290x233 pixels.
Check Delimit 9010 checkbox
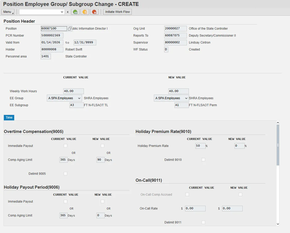pyautogui.click(x=204, y=160)
